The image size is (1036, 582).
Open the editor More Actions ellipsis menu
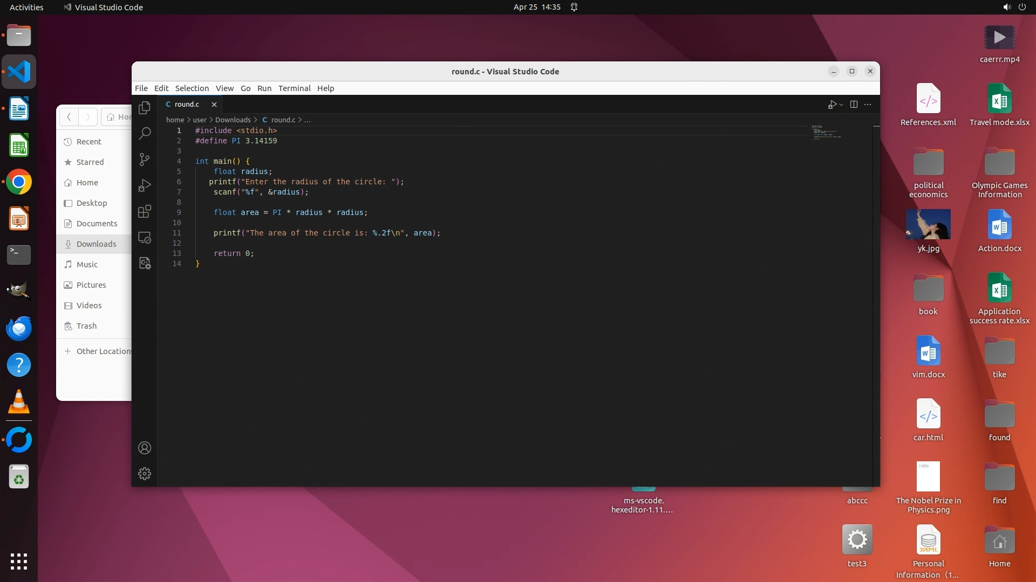click(x=868, y=105)
